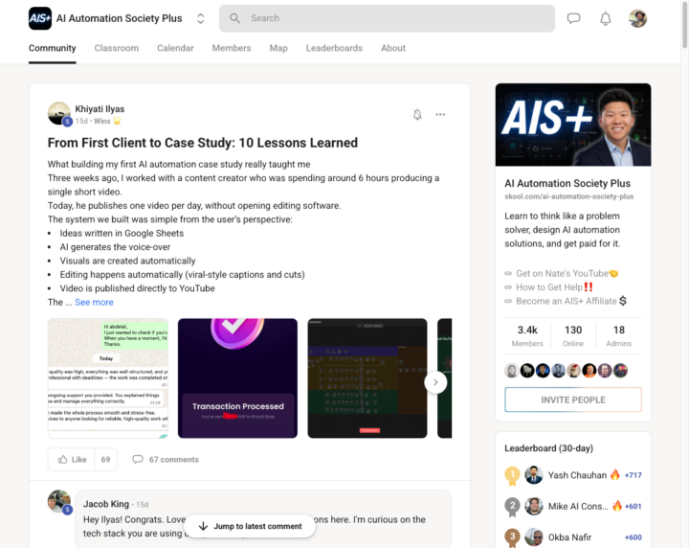
Task: Open the workflow diagram thumbnail
Action: tap(367, 378)
